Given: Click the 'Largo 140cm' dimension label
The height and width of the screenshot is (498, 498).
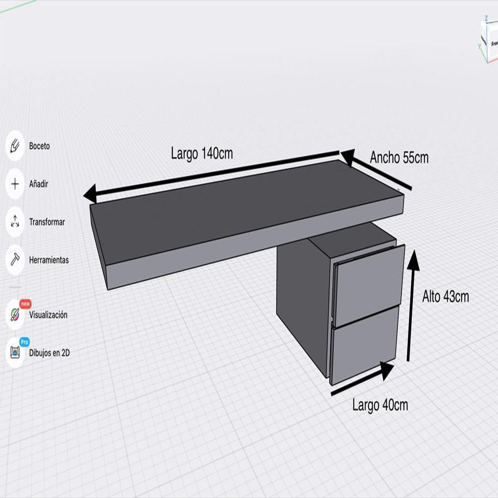Looking at the screenshot, I should tap(202, 153).
